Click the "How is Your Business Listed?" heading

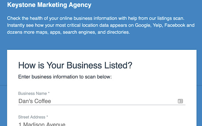[75, 66]
